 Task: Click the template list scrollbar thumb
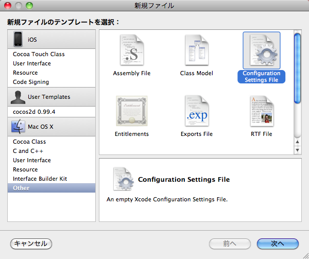pos(297,68)
